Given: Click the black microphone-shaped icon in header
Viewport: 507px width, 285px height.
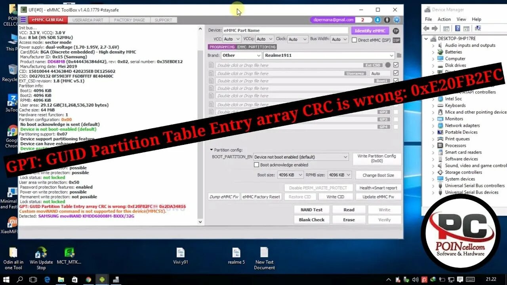Looking at the screenshot, I should tap(387, 20).
